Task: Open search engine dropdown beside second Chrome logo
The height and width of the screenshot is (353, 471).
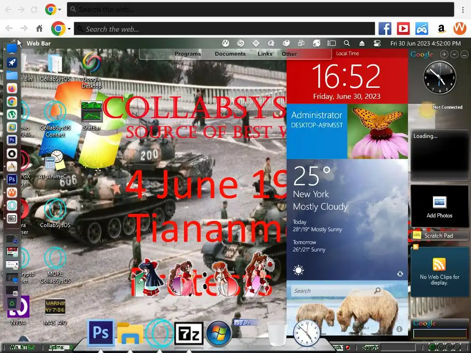Action: point(69,29)
